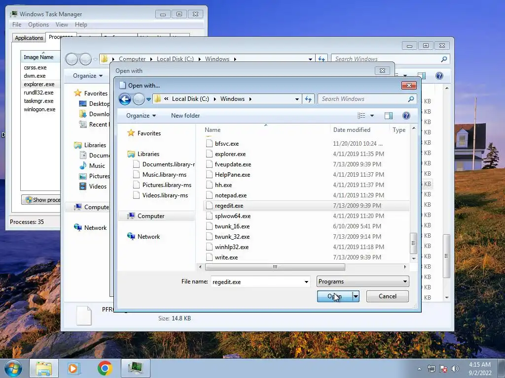
Task: Click the clock showing 4:15 AM
Action: pyautogui.click(x=480, y=365)
